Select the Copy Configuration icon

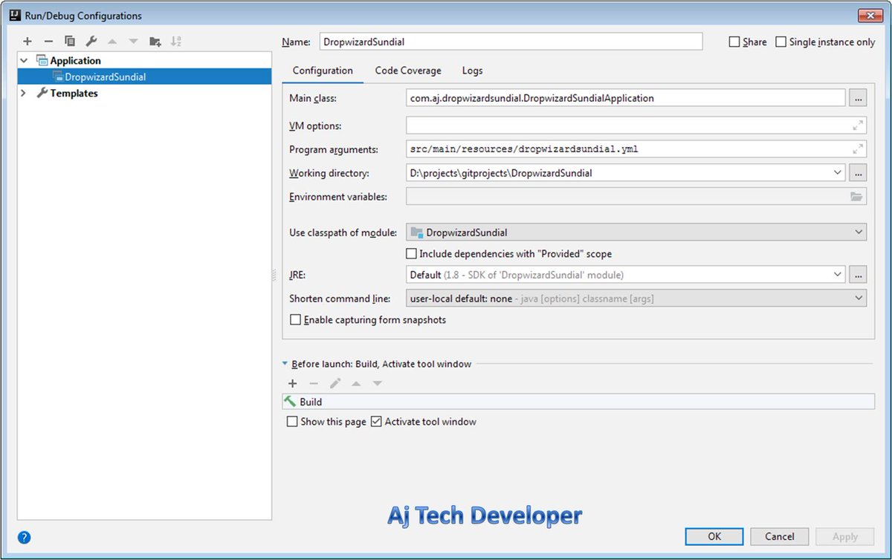click(x=70, y=41)
